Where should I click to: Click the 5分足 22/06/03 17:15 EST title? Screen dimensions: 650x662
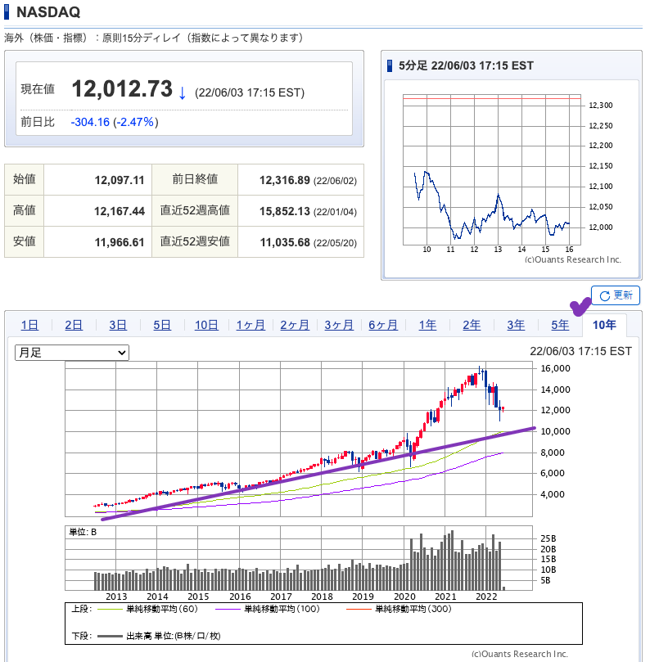click(x=466, y=65)
